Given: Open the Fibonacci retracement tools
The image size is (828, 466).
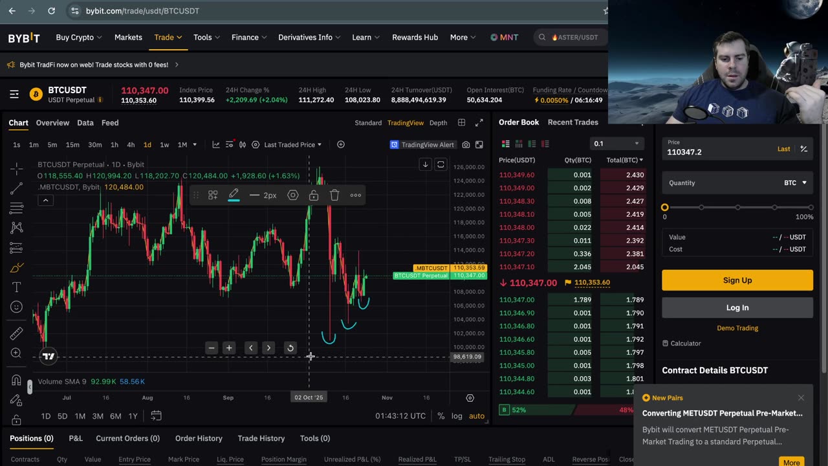Looking at the screenshot, I should pyautogui.click(x=17, y=208).
